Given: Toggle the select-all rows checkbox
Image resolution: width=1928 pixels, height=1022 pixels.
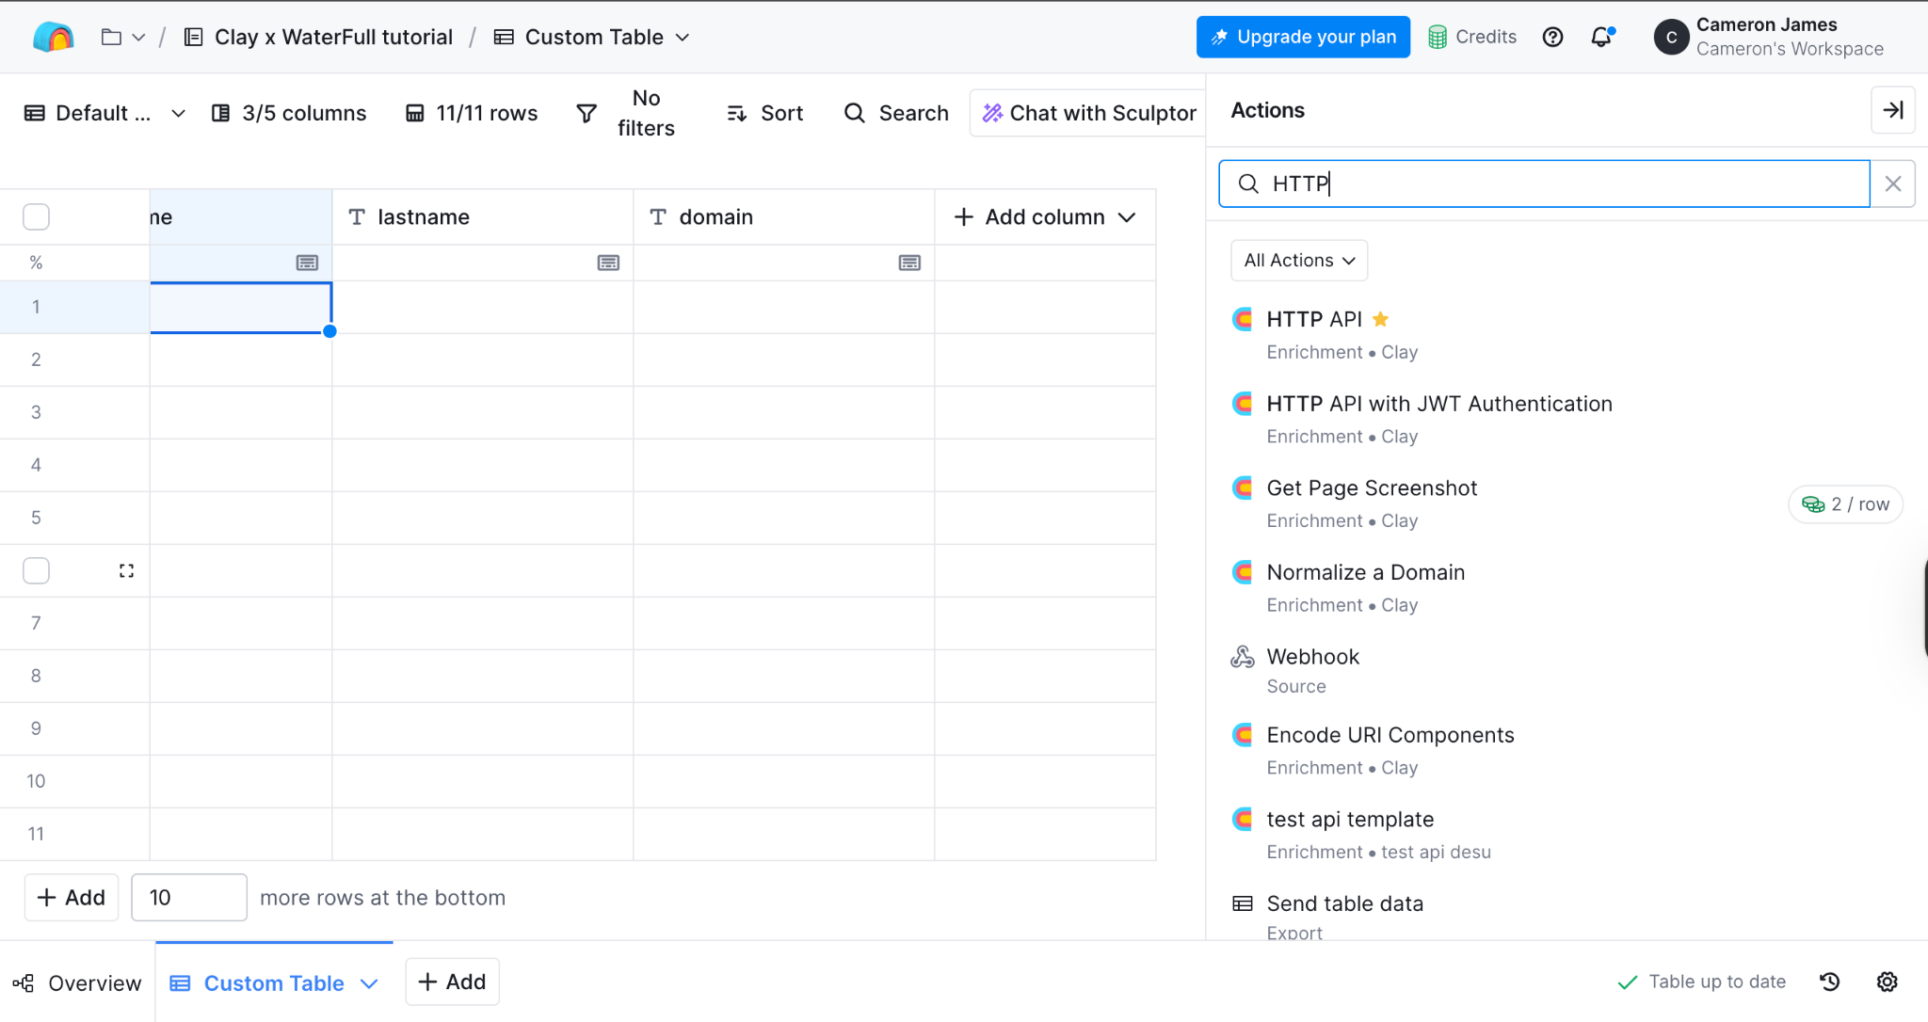Looking at the screenshot, I should pyautogui.click(x=36, y=216).
